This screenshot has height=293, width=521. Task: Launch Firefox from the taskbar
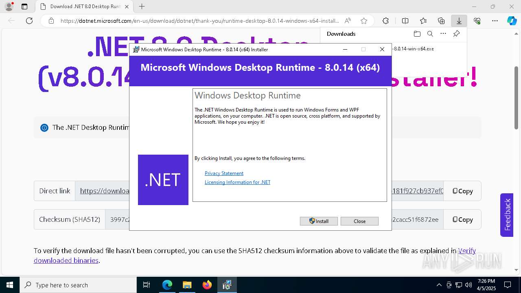[207, 285]
